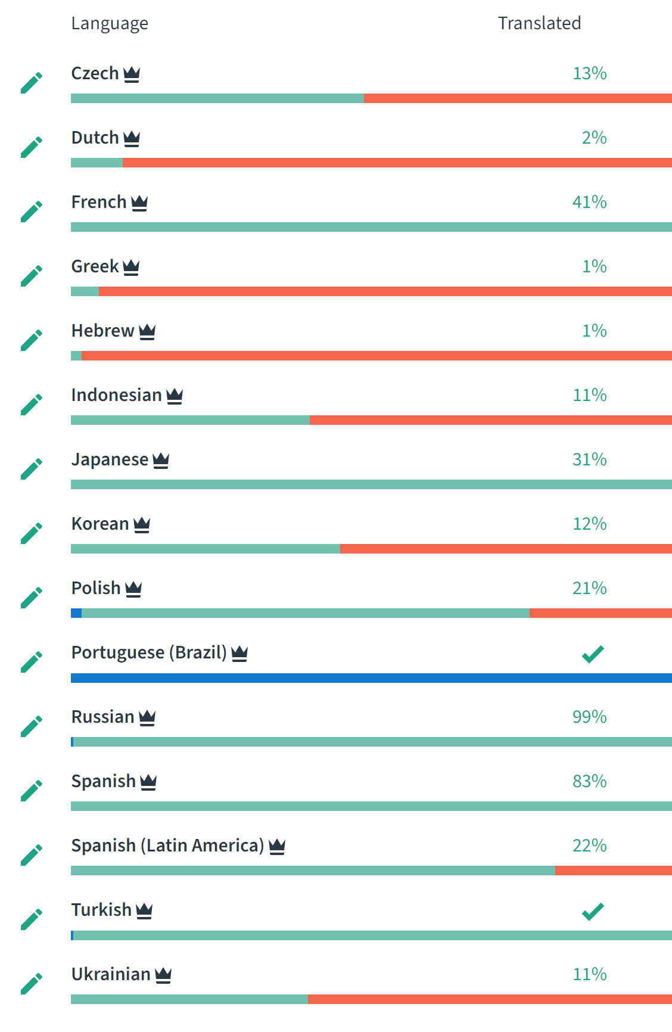Click the Czech 13% translated percentage
This screenshot has width=672, height=1032.
click(x=589, y=73)
